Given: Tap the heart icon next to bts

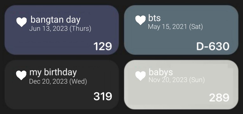Looking at the screenshot, I should click(x=141, y=20).
